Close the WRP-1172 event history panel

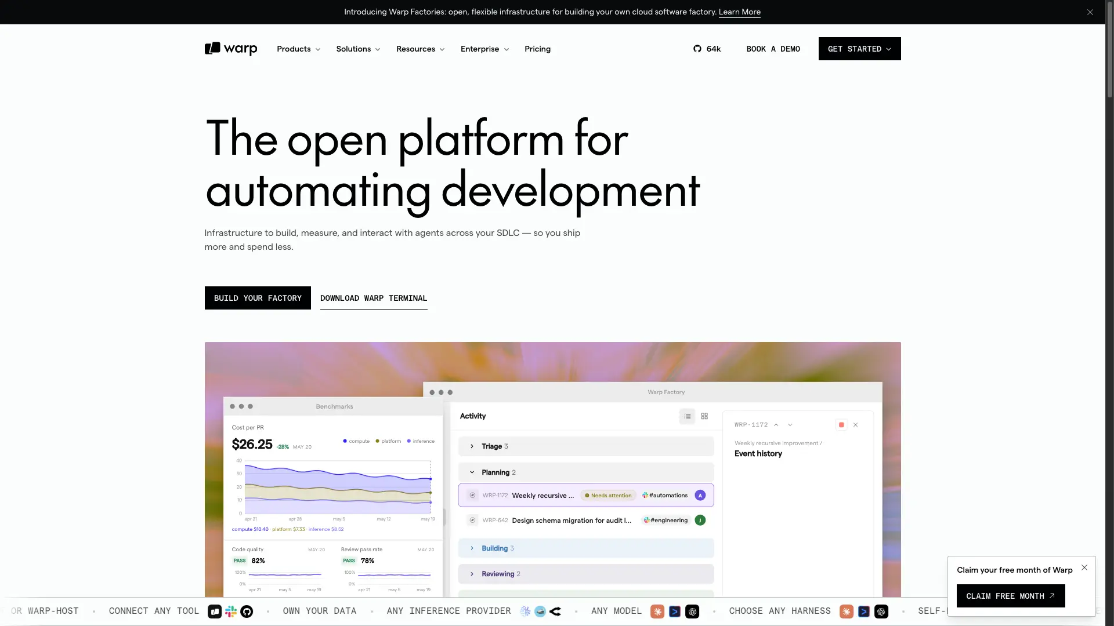pos(855,425)
